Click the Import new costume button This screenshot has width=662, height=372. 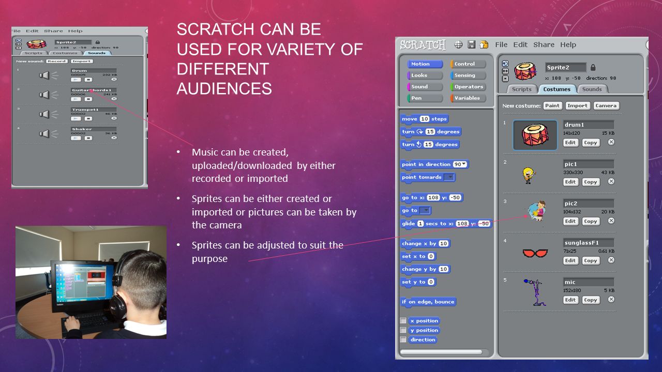click(x=577, y=105)
